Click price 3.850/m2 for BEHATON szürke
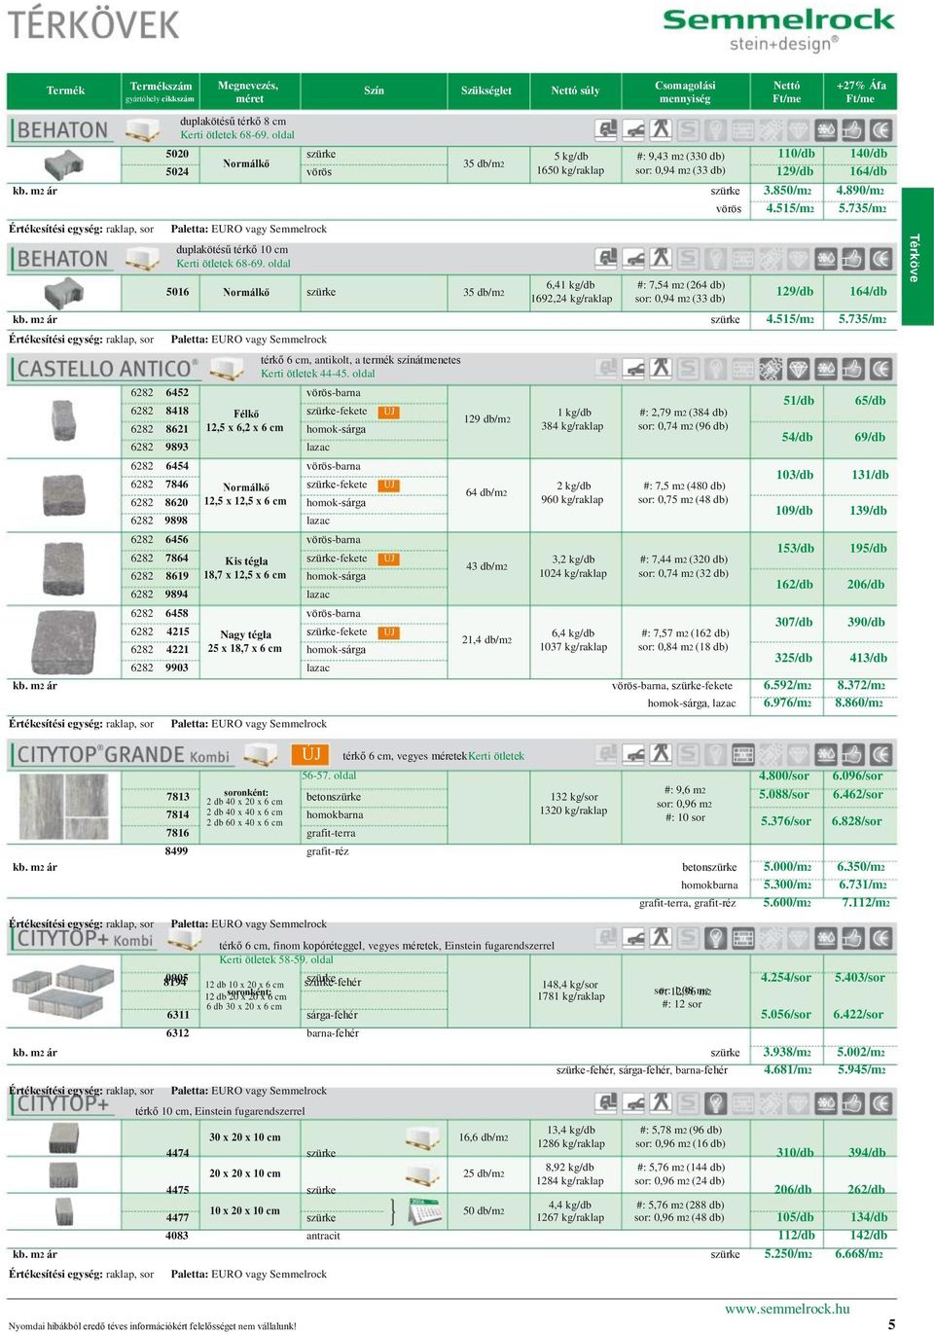The image size is (934, 1334). click(787, 191)
